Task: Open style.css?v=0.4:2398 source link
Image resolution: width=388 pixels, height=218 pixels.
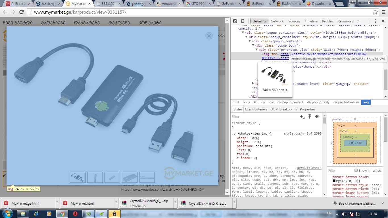Action: coord(303,133)
